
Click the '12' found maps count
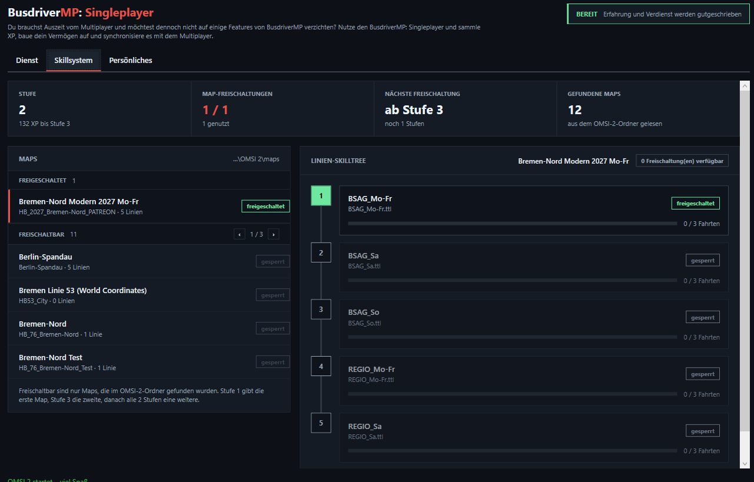tap(574, 109)
